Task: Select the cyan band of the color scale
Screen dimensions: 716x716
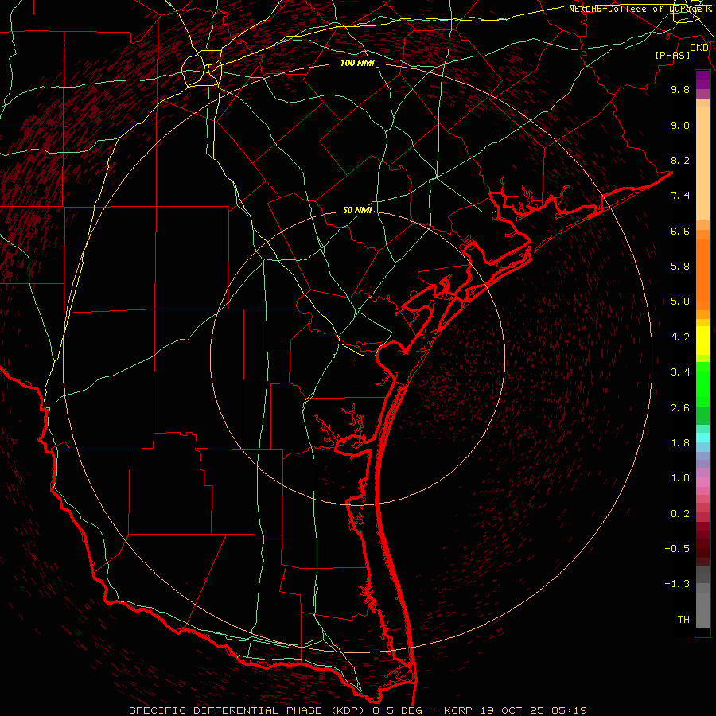Action: pos(702,438)
